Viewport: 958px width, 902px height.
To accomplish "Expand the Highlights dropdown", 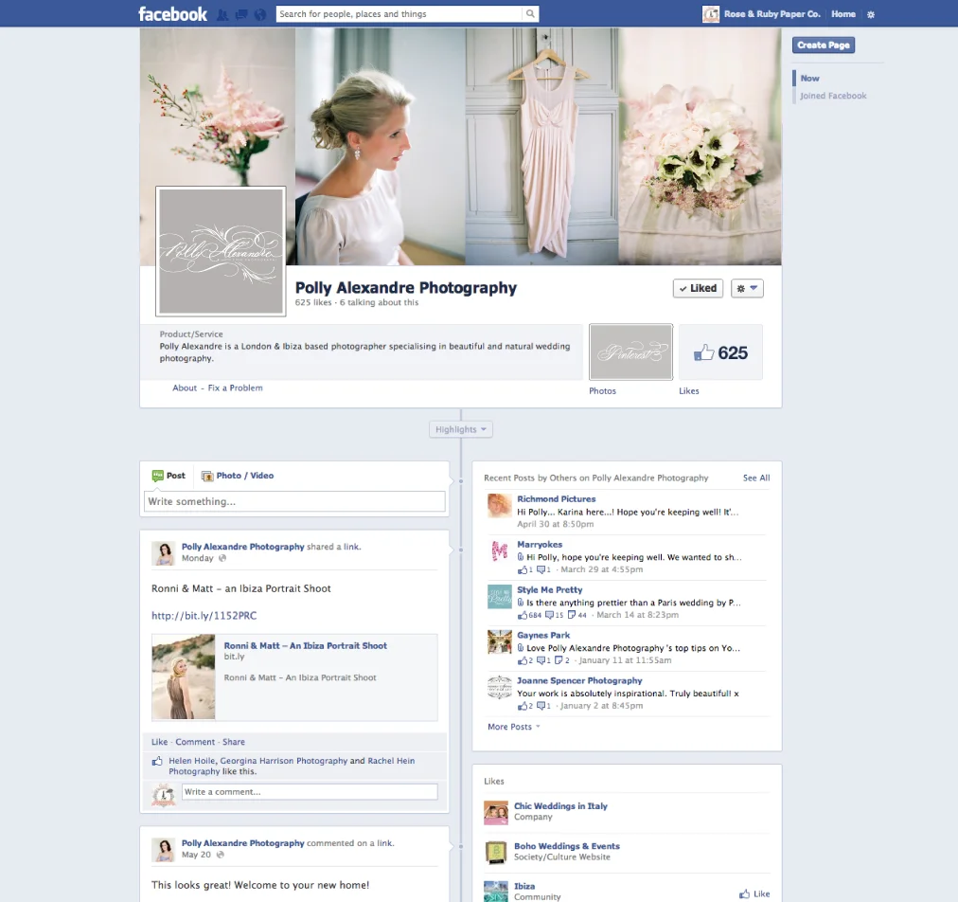I will pyautogui.click(x=461, y=429).
